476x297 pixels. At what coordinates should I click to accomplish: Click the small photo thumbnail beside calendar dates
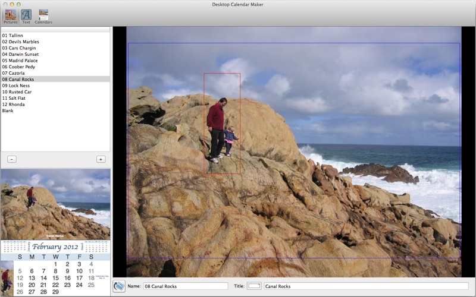click(x=7, y=278)
